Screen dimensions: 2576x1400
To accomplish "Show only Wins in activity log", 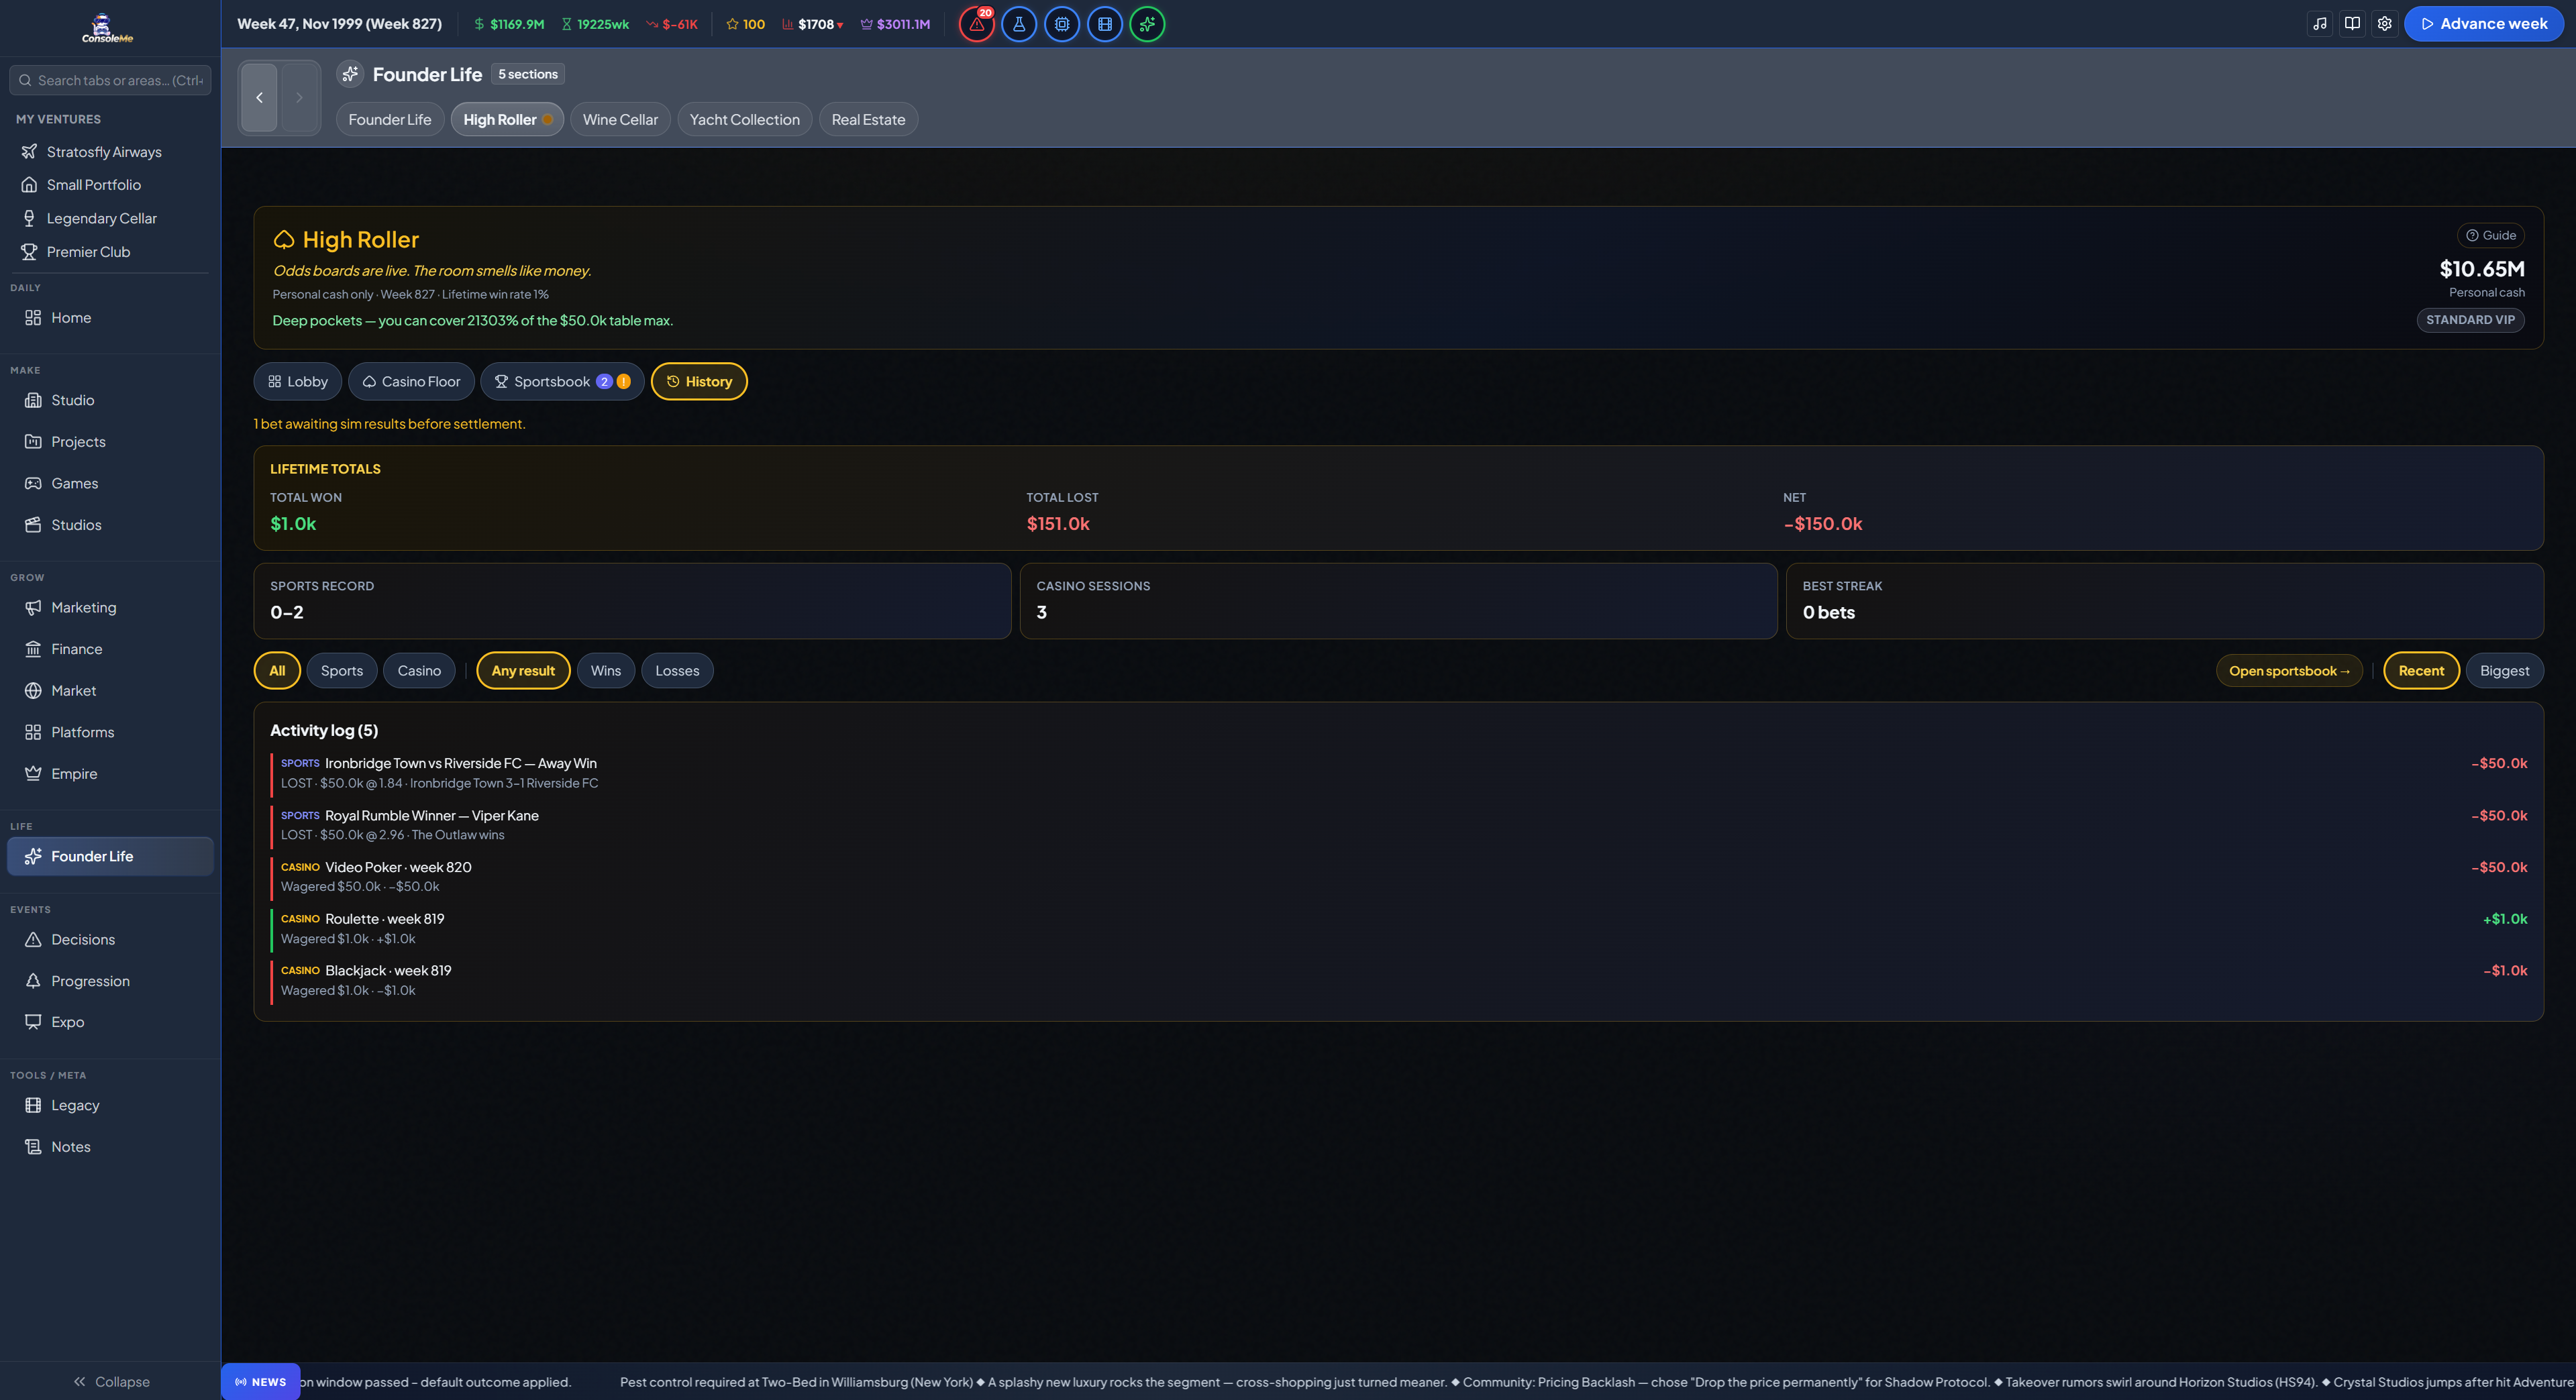I will coord(606,671).
